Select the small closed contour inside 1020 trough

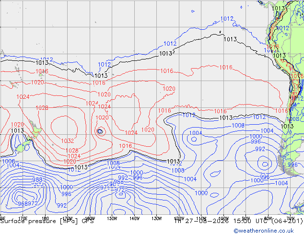[100, 131]
